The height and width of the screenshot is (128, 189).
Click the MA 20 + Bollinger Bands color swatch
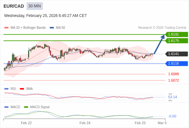[x=6, y=28]
